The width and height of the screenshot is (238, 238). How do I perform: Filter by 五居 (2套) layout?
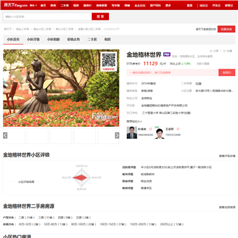pyautogui.click(x=83, y=218)
